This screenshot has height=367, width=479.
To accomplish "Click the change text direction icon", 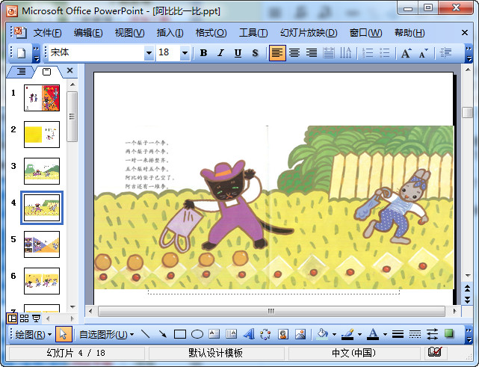I will coord(345,53).
